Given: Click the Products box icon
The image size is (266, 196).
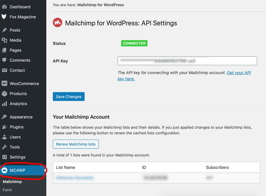Looking at the screenshot, I should [4, 94].
